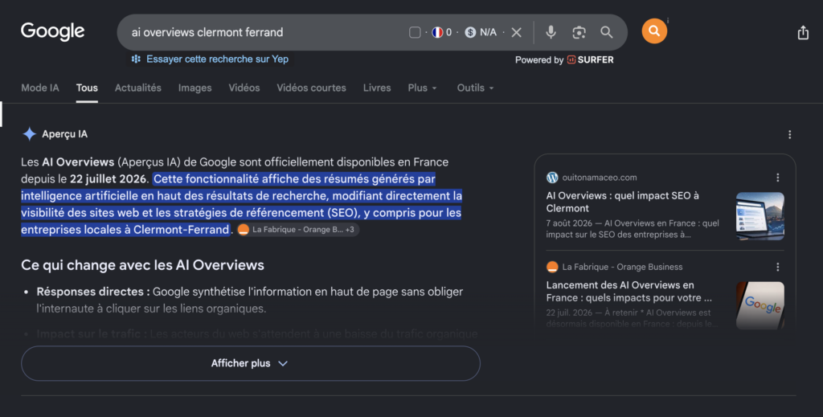Open the share icon at top right

(803, 32)
